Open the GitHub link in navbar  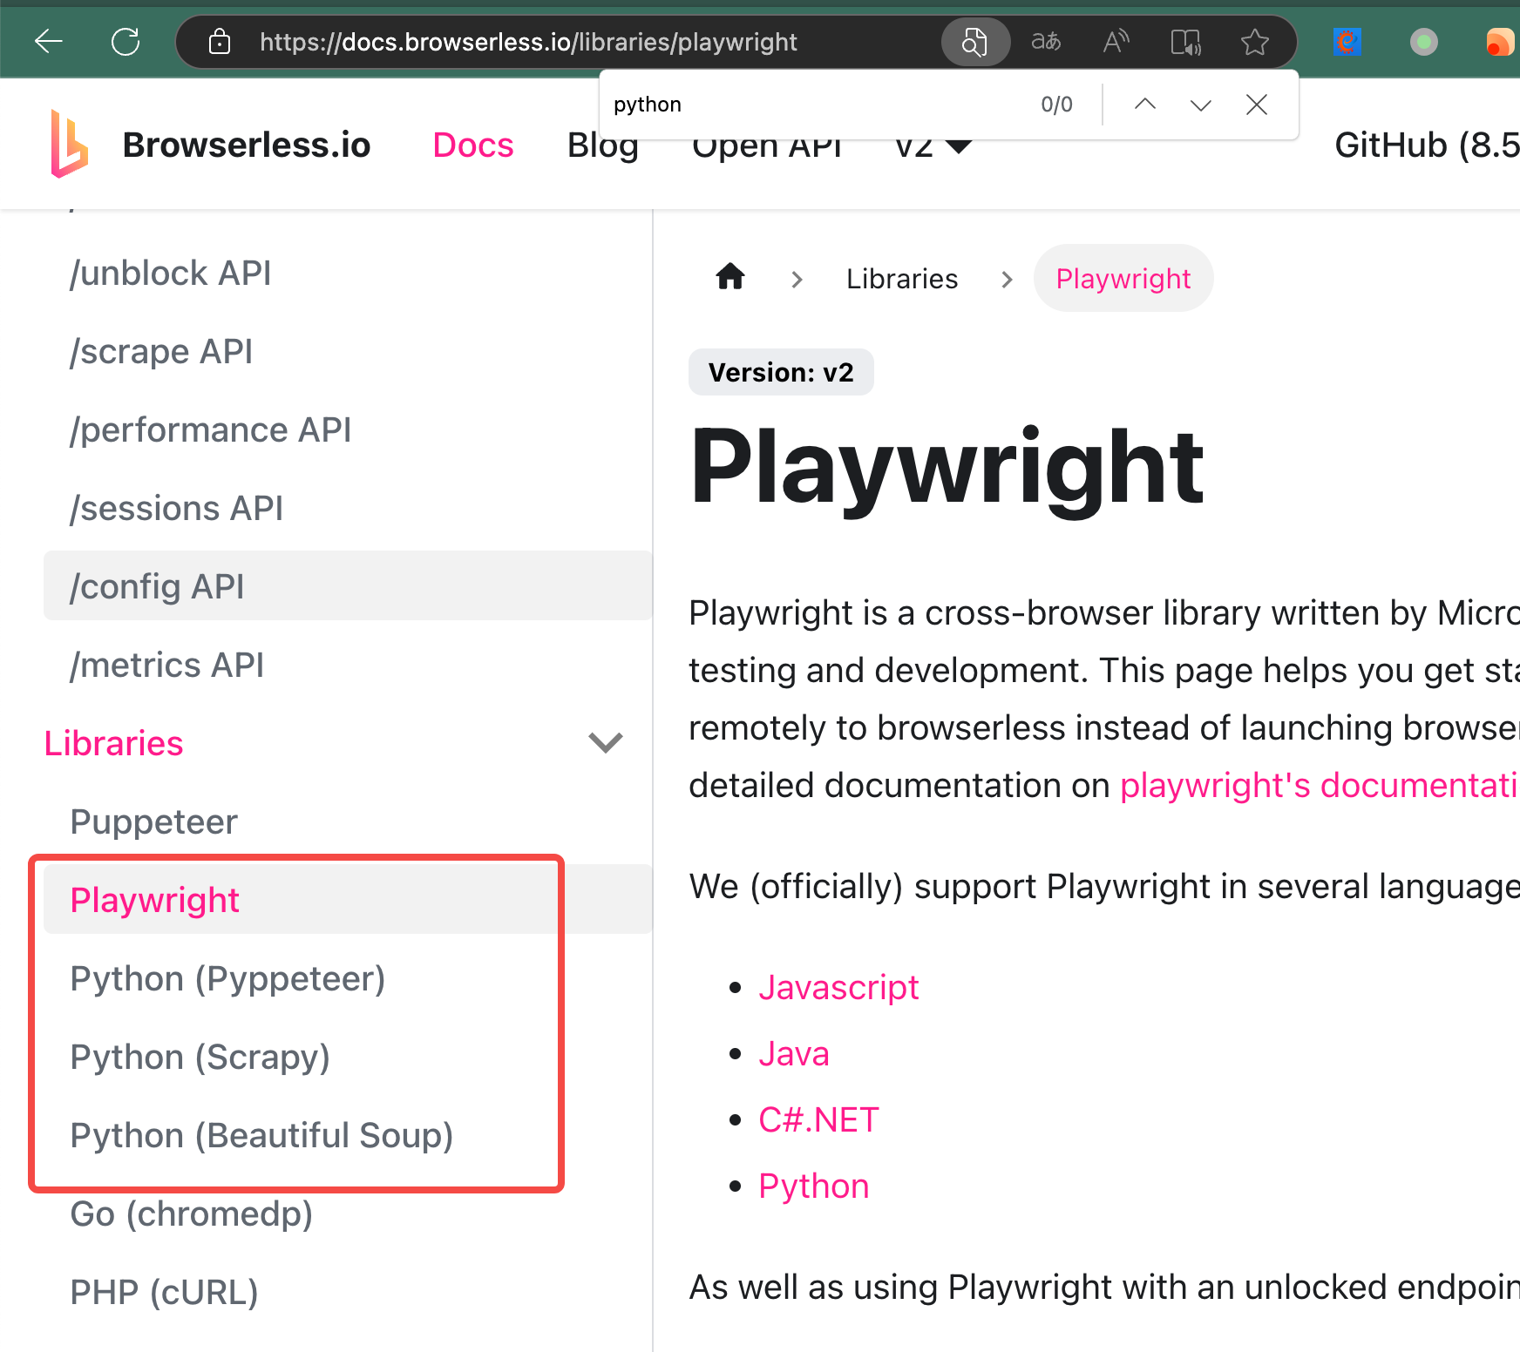pyautogui.click(x=1427, y=145)
